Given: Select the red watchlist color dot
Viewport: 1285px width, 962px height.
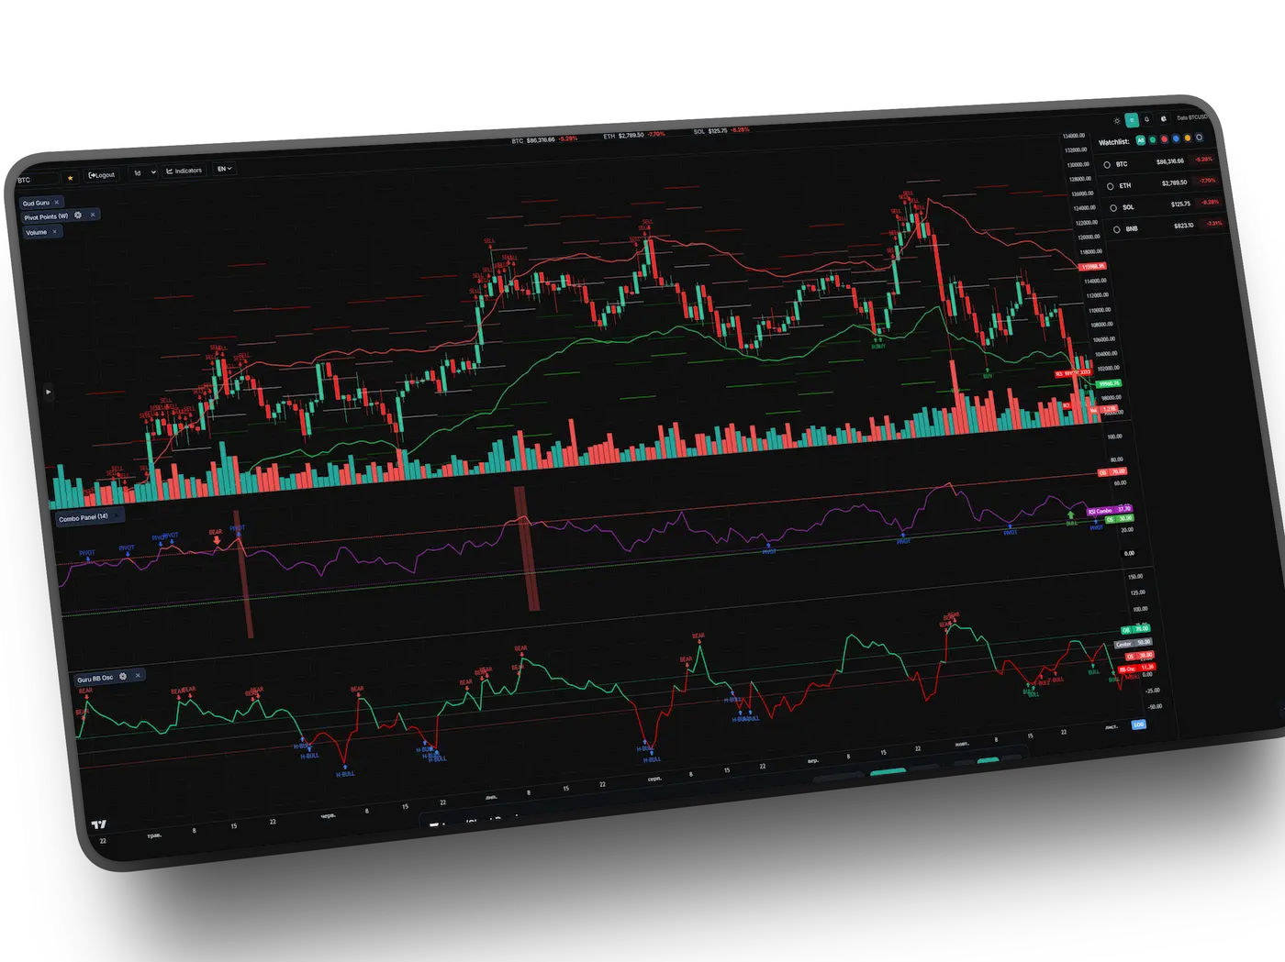Looking at the screenshot, I should pos(1164,138).
